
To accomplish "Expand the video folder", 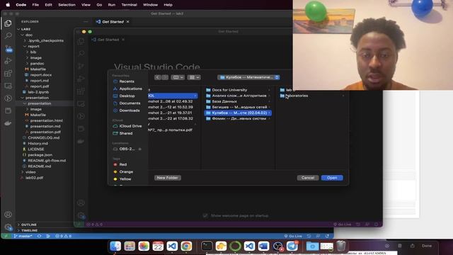I will click(30, 172).
